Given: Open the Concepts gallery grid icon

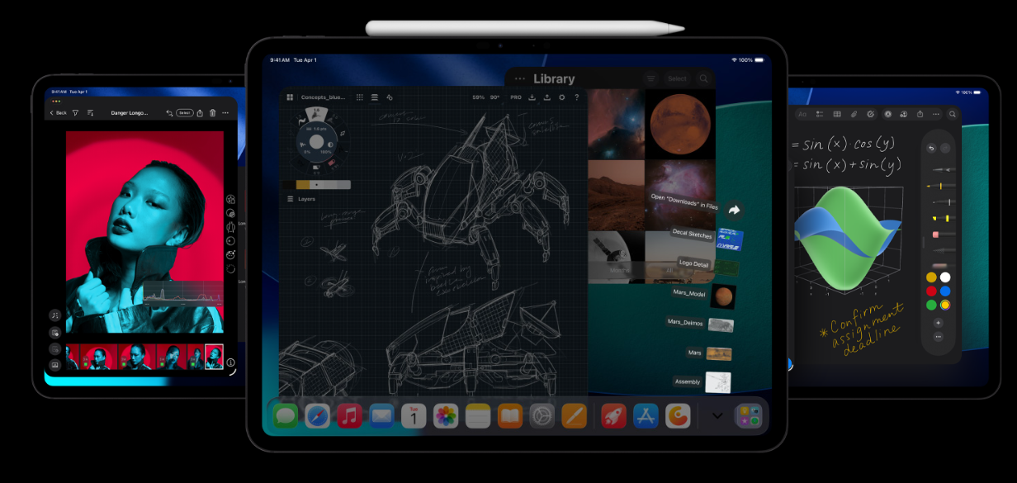Looking at the screenshot, I should click(290, 97).
